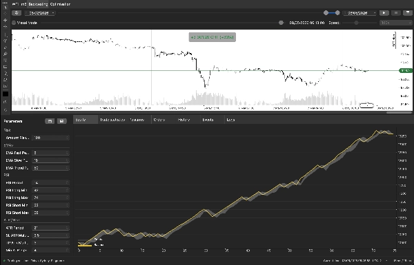Open the History tab
Screen dimensions: 414x265
(184, 120)
